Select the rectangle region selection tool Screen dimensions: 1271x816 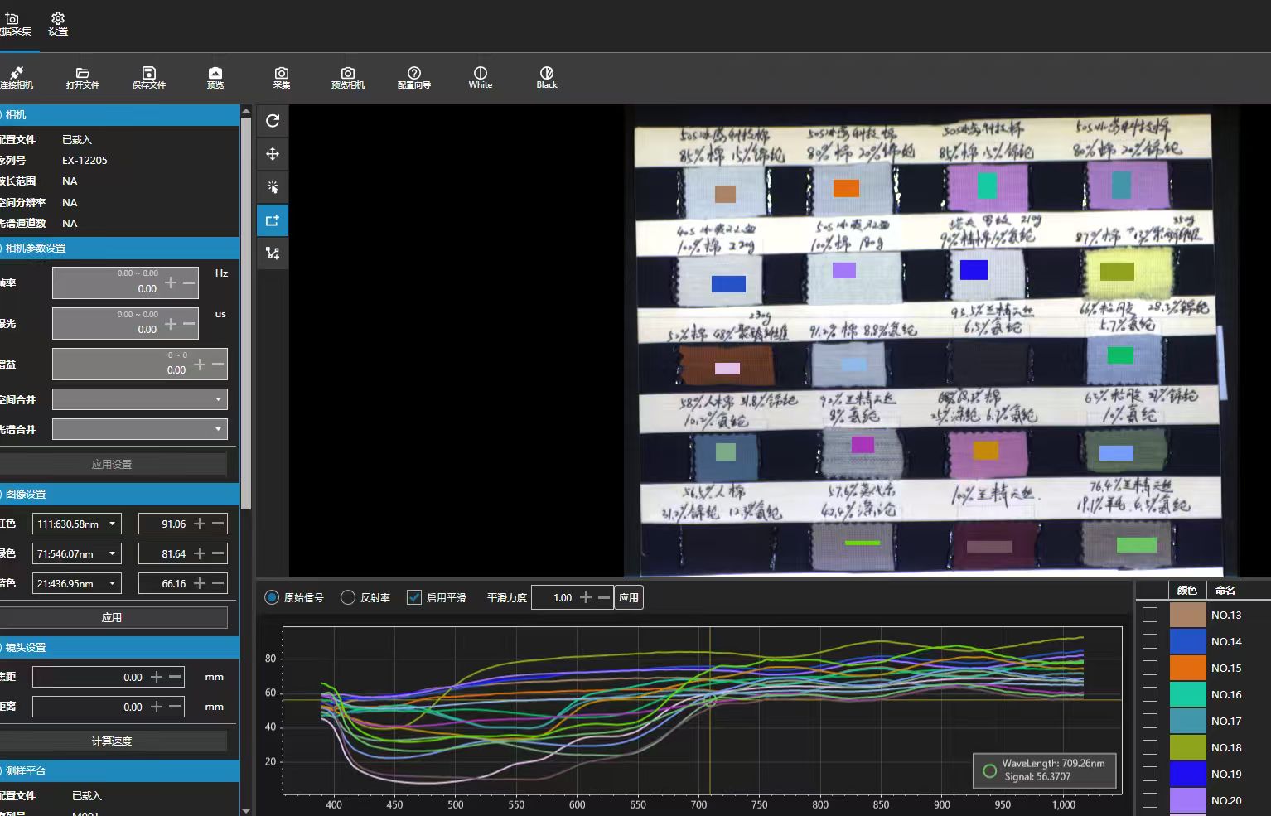point(273,220)
